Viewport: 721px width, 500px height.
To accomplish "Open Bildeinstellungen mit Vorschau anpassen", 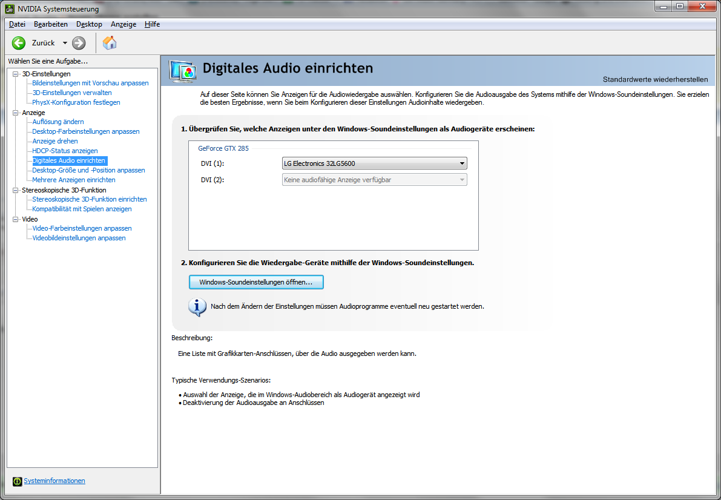I will (90, 83).
